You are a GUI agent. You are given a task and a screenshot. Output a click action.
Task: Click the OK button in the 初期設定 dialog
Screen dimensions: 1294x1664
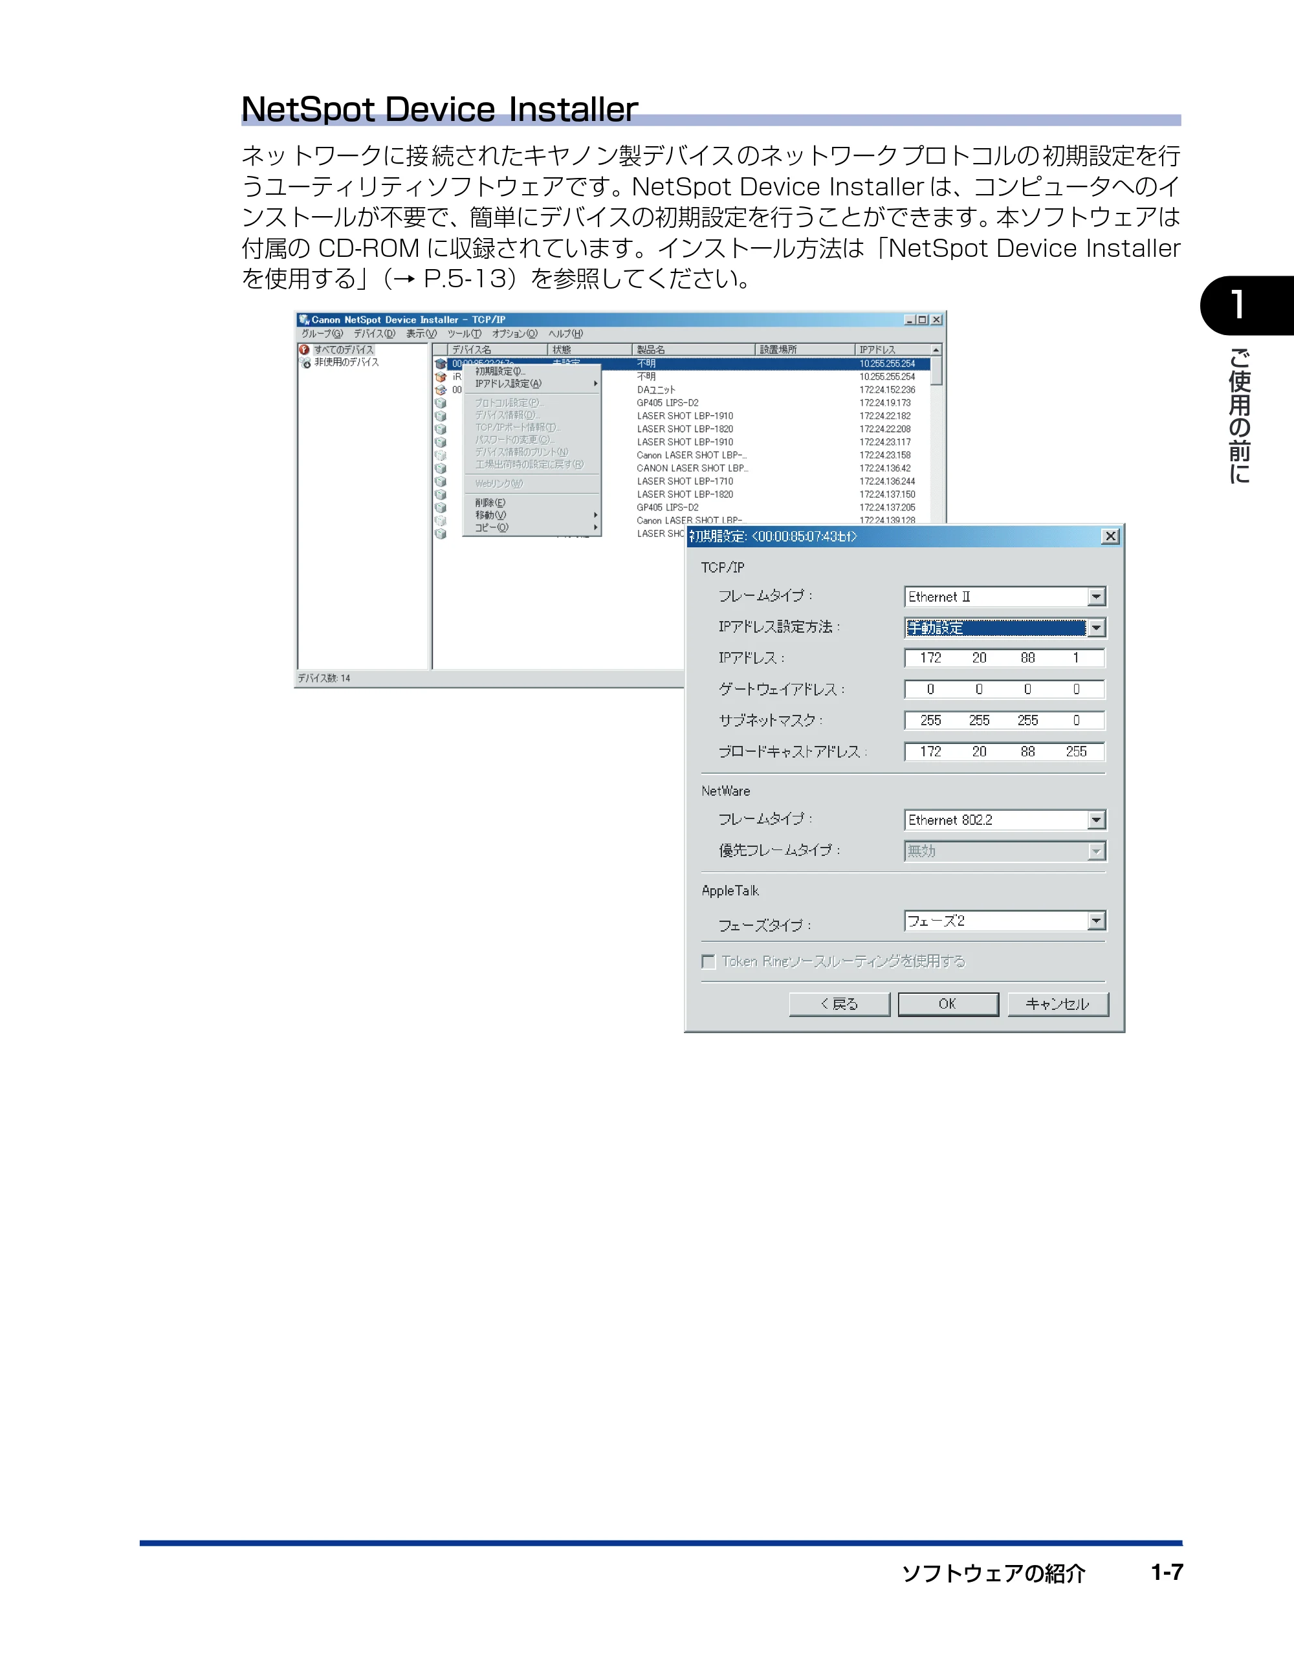948,1004
